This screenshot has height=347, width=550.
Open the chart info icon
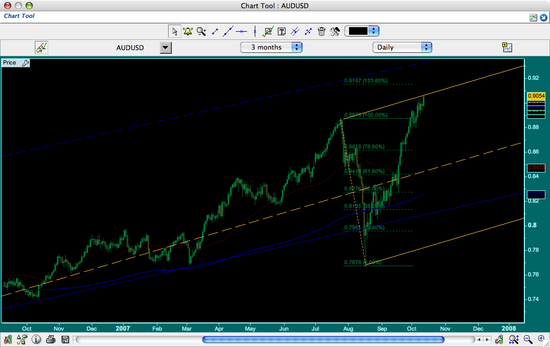(x=36, y=339)
